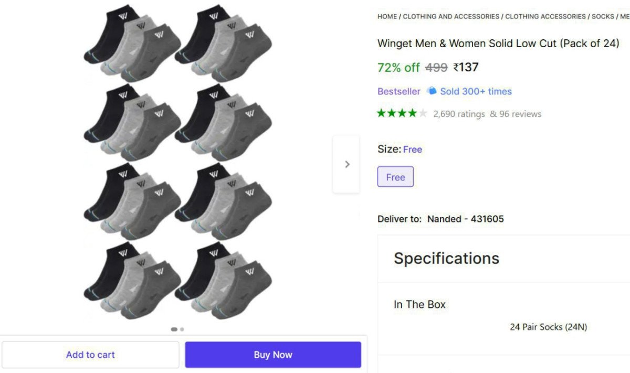This screenshot has width=630, height=373.
Task: Select the active carousel dot under the image
Action: (174, 329)
